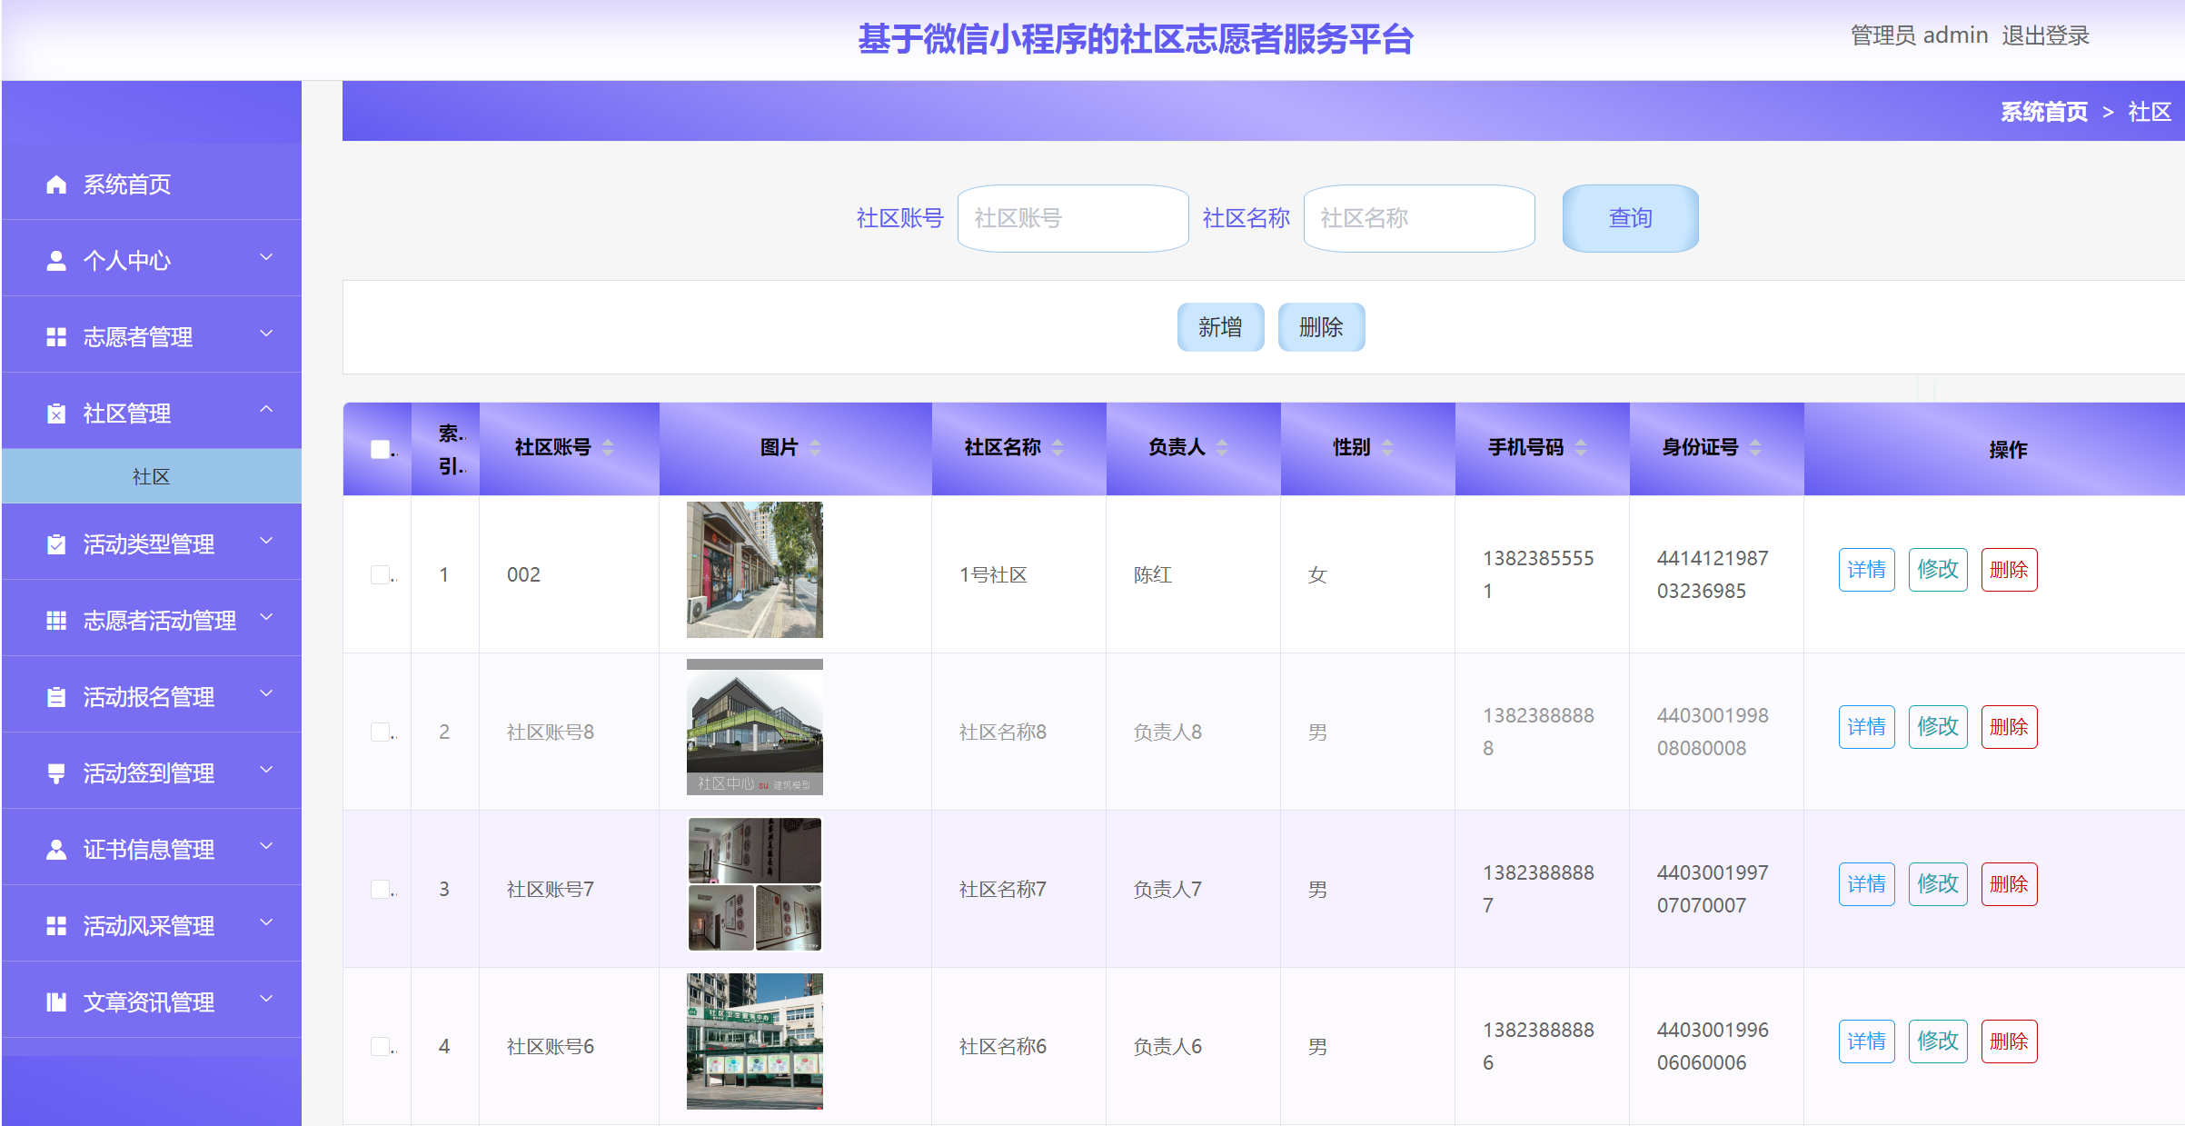Open the 社区 submenu item
This screenshot has width=2185, height=1126.
coord(151,475)
